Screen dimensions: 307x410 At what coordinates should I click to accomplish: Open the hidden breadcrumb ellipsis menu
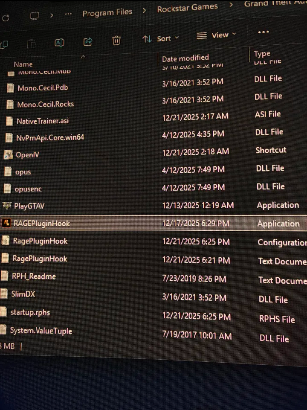[69, 14]
